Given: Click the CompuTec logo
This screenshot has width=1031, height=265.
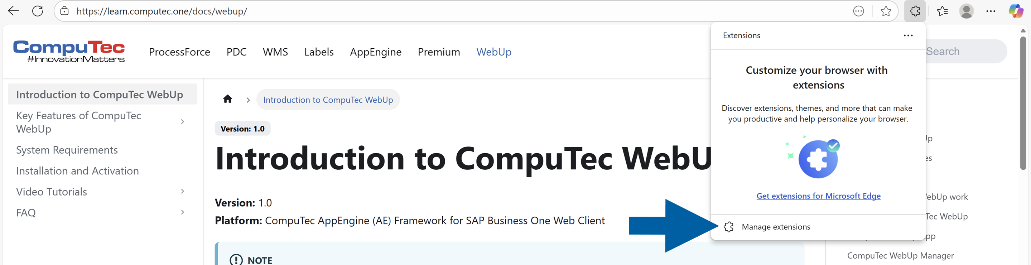Looking at the screenshot, I should 69,52.
